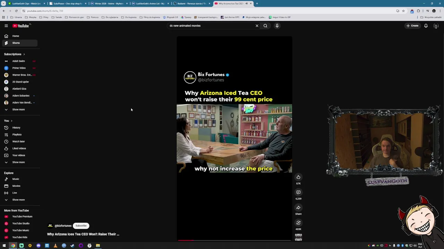Open the account avatar menu
Image resolution: width=444 pixels, height=249 pixels.
coord(436,26)
